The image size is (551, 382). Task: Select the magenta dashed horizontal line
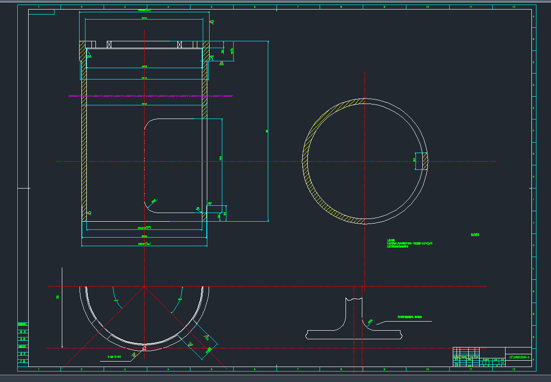tap(150, 96)
